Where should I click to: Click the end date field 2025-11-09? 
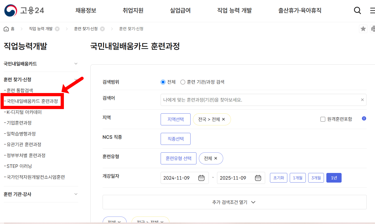[241, 178]
